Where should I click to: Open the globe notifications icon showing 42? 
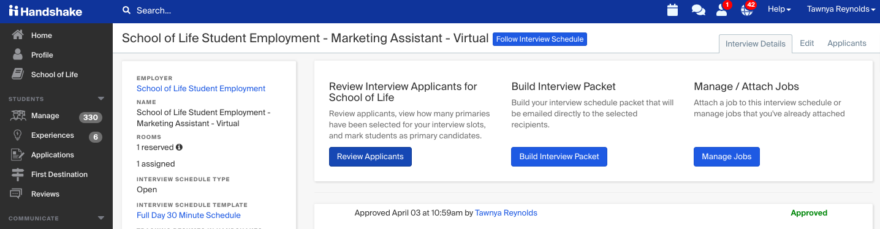pyautogui.click(x=748, y=9)
